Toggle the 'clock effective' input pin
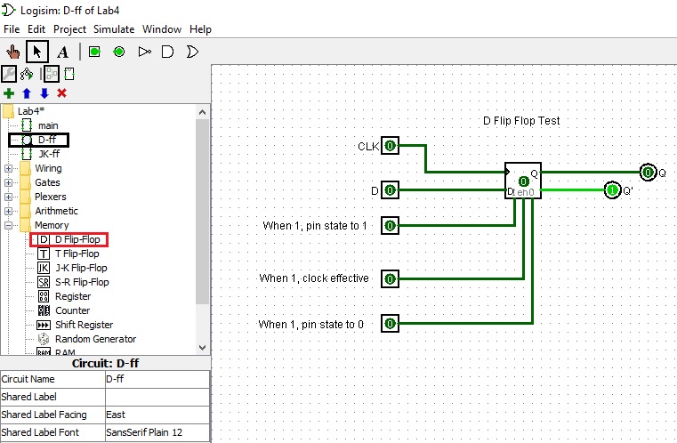Image resolution: width=677 pixels, height=443 pixels. (x=390, y=279)
